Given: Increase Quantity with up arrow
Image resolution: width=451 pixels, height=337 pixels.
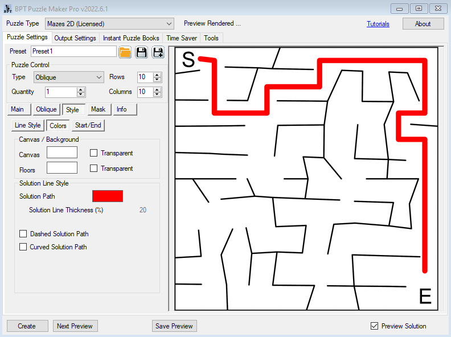Looking at the screenshot, I should pos(81,89).
